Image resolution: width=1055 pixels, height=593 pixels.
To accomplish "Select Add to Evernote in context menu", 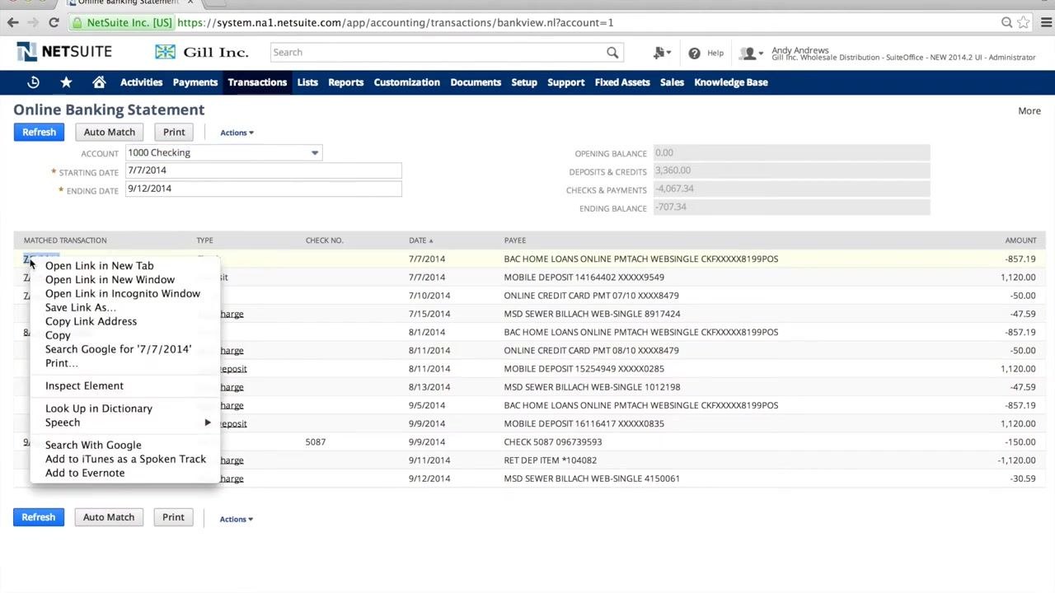I will (x=85, y=473).
